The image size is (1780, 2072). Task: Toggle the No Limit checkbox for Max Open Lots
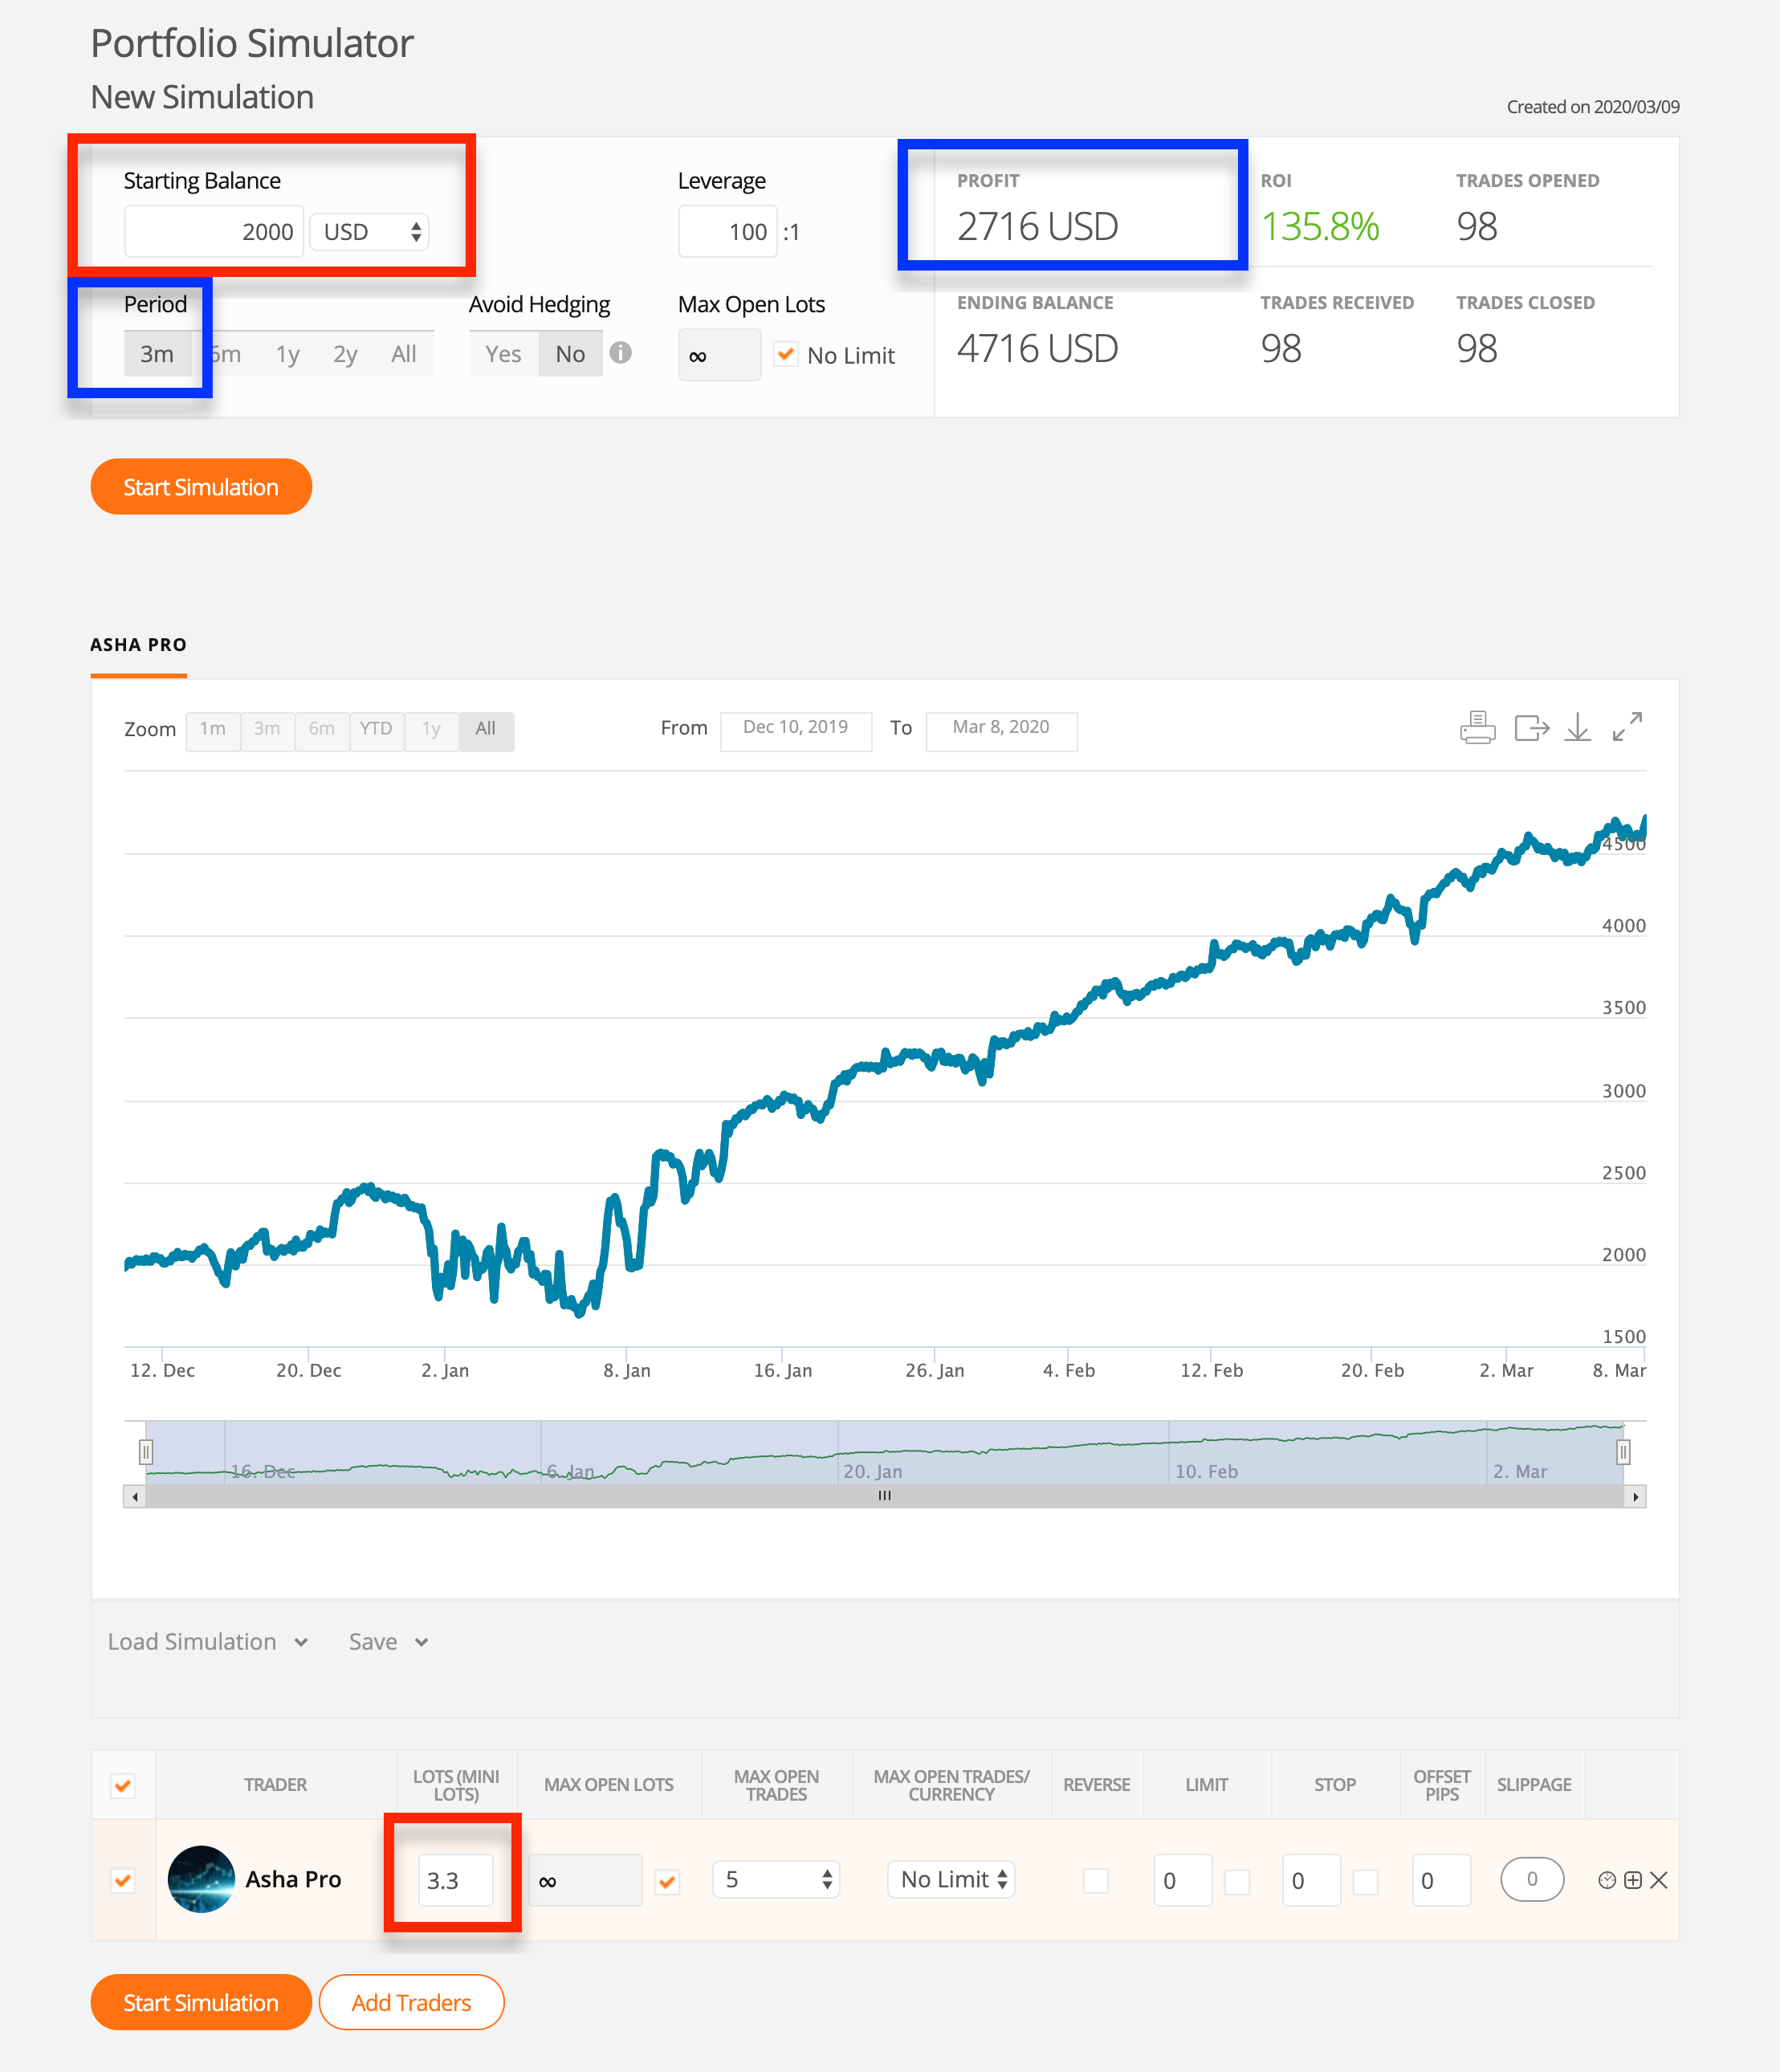[x=786, y=354]
